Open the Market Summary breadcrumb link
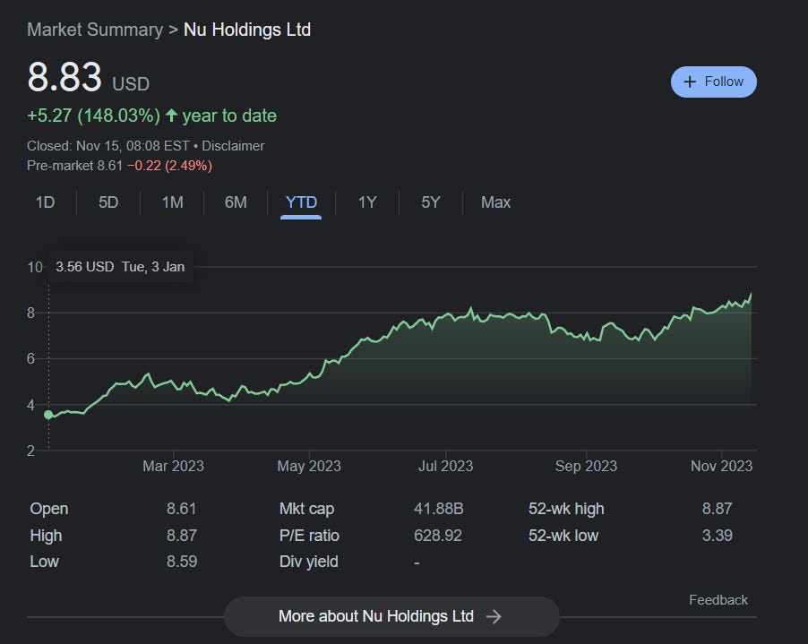The image size is (808, 644). coord(95,30)
